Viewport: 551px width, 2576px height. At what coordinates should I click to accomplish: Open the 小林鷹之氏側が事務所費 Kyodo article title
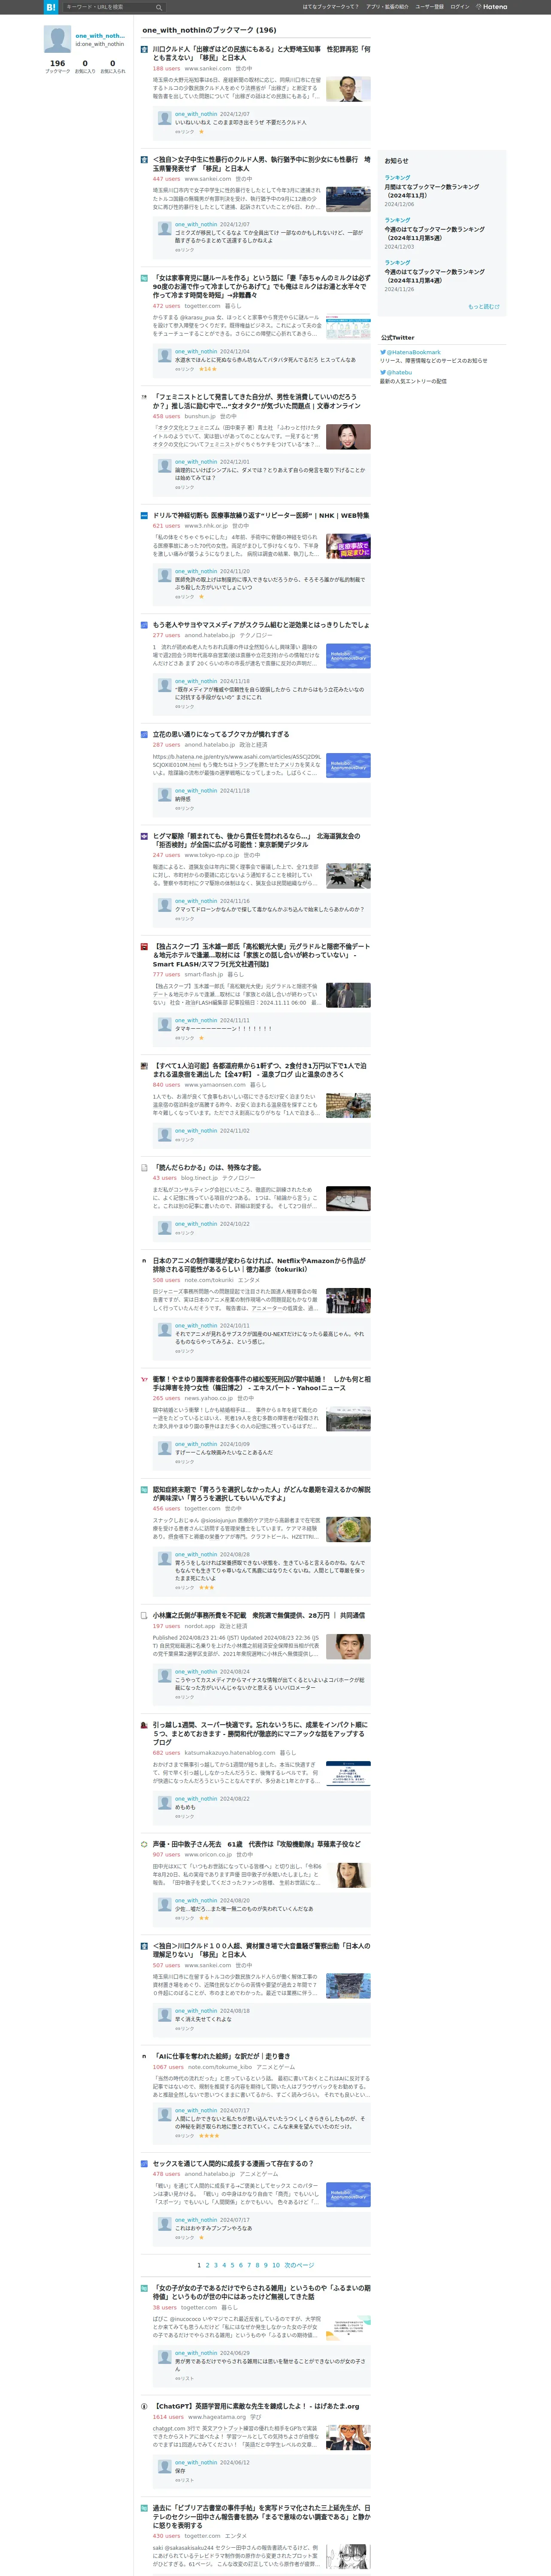coord(259,1615)
